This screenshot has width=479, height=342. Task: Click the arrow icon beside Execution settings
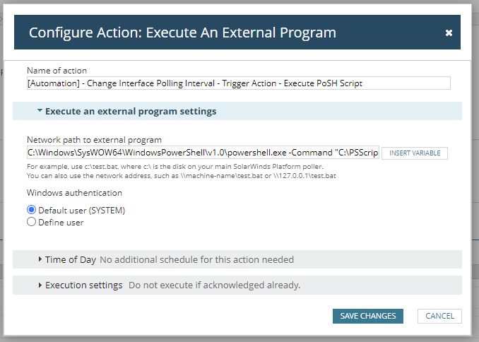(40, 285)
